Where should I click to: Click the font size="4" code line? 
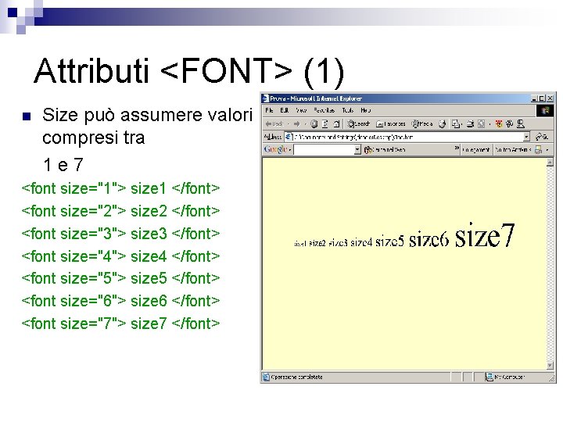click(120, 256)
